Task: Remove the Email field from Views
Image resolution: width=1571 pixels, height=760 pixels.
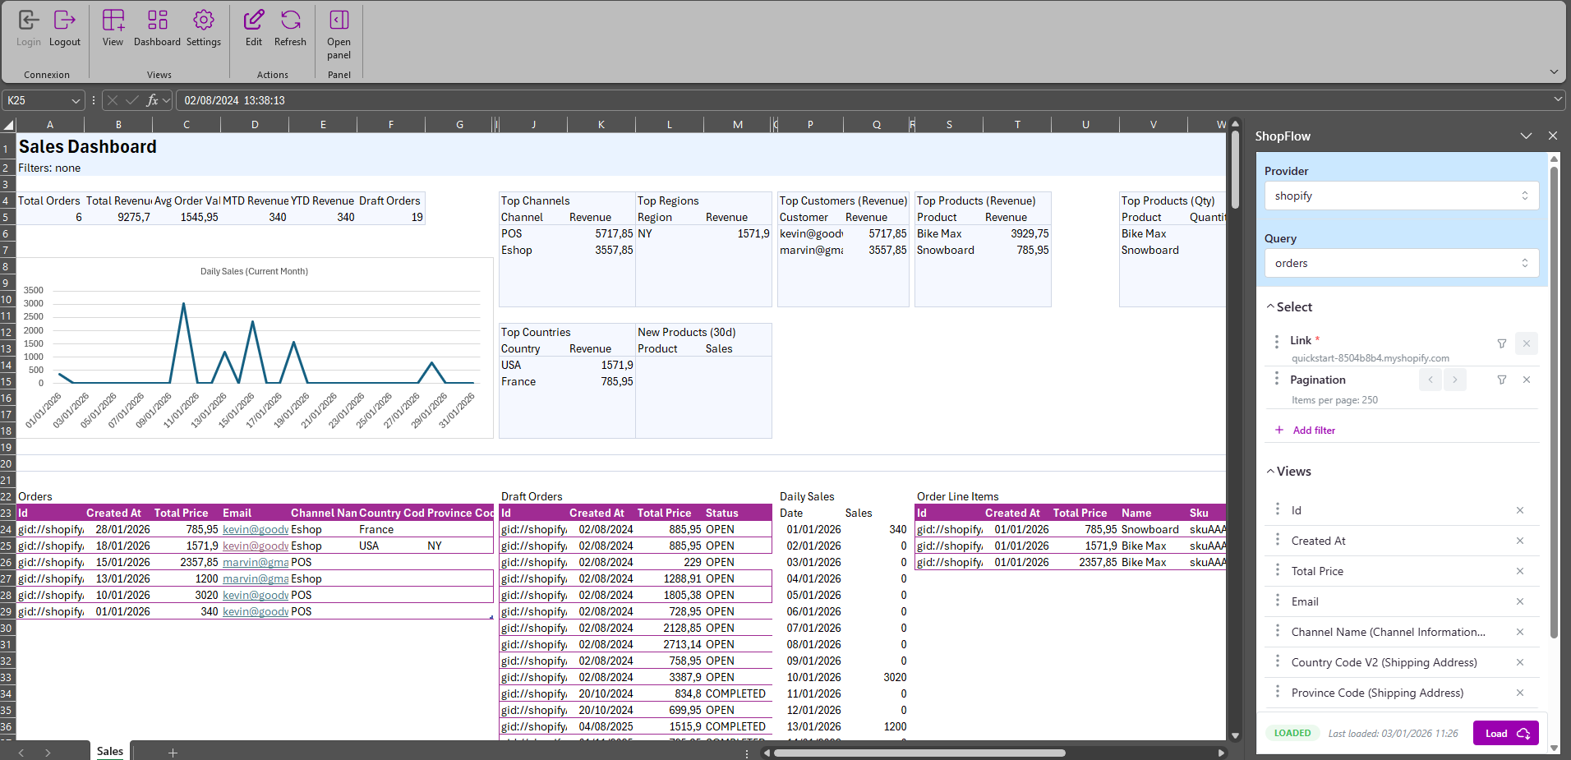Action: point(1519,601)
